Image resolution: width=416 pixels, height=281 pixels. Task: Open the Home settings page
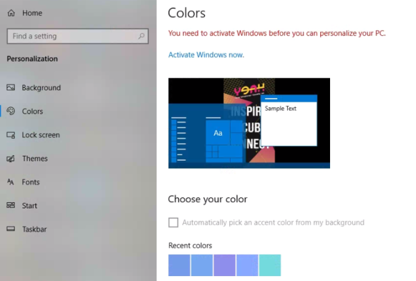tap(32, 13)
